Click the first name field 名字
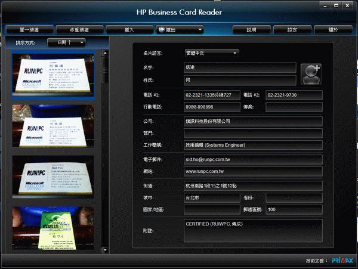Image resolution: width=358 pixels, height=269 pixels. [x=240, y=67]
